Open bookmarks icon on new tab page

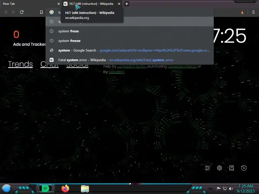[231, 168]
